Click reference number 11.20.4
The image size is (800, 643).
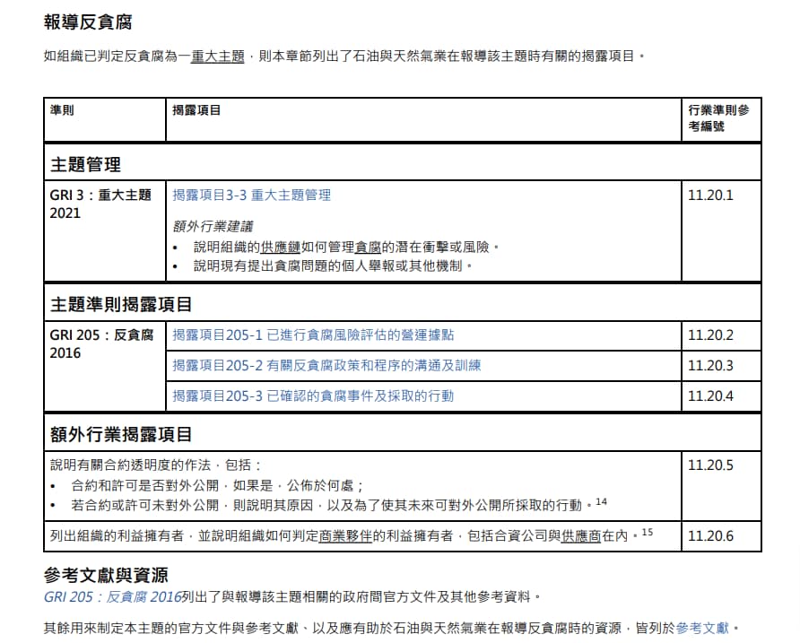[x=710, y=396]
